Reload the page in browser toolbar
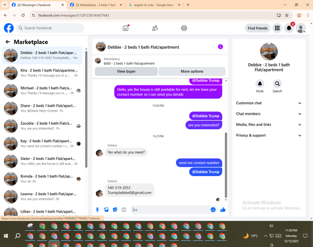 click(x=23, y=15)
